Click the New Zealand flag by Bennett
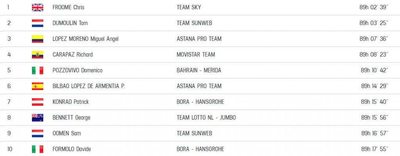The image size is (400, 156). [x=37, y=117]
